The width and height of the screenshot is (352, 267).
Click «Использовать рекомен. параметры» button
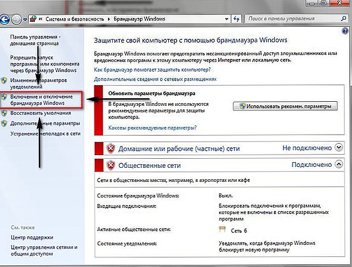pos(285,106)
